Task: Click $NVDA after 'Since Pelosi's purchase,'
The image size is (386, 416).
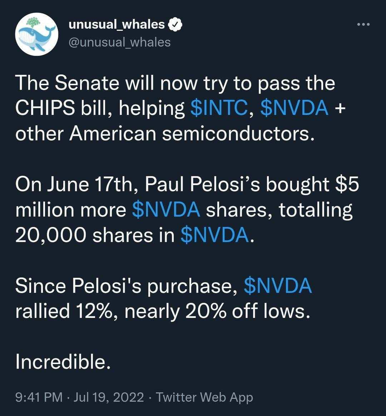Action: click(x=278, y=286)
